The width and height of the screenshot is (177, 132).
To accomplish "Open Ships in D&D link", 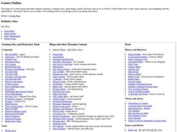I will tap(135, 74).
